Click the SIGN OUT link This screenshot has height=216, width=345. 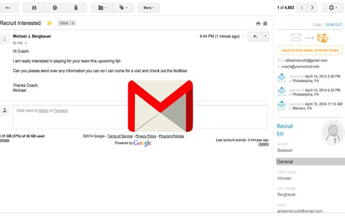pyautogui.click(x=334, y=25)
